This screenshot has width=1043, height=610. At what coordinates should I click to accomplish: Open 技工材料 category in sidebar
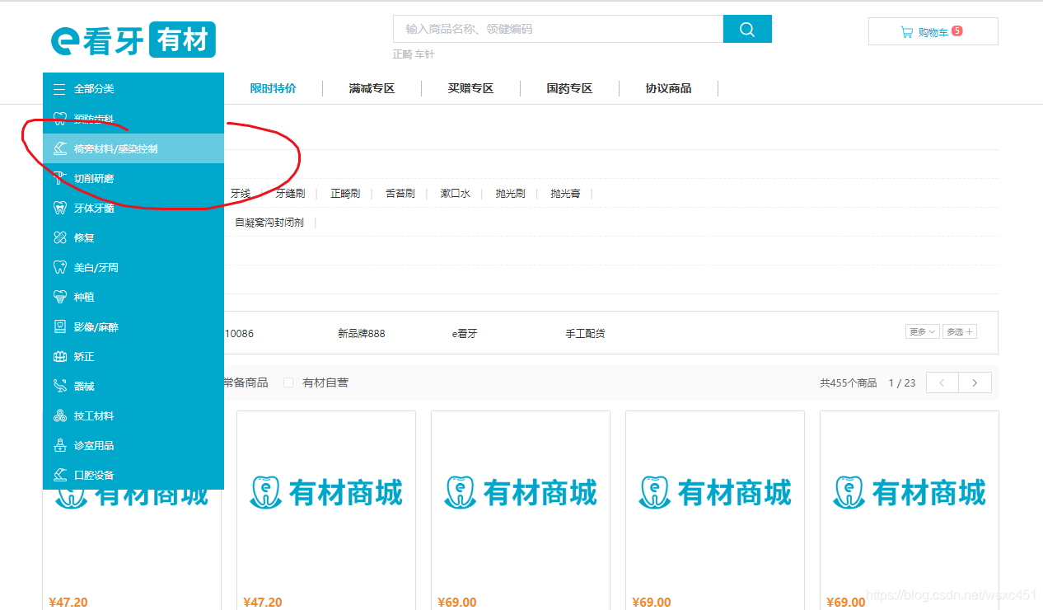click(x=133, y=415)
